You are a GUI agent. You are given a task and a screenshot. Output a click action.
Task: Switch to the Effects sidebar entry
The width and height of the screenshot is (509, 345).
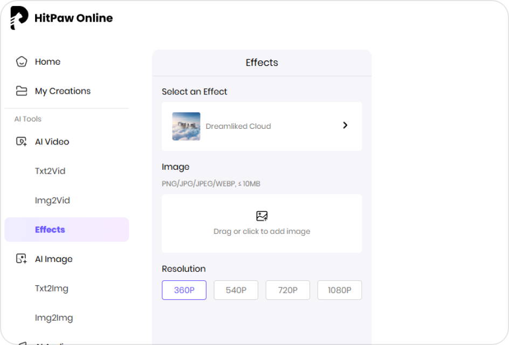point(50,229)
